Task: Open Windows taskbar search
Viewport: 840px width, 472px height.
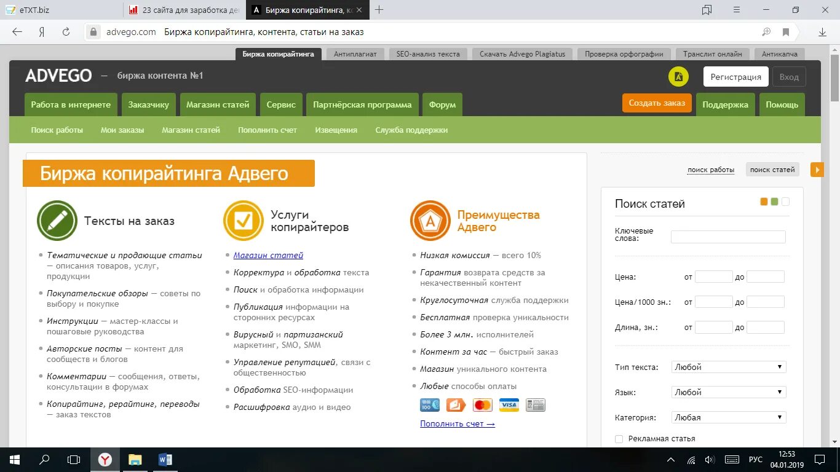Action: click(44, 460)
